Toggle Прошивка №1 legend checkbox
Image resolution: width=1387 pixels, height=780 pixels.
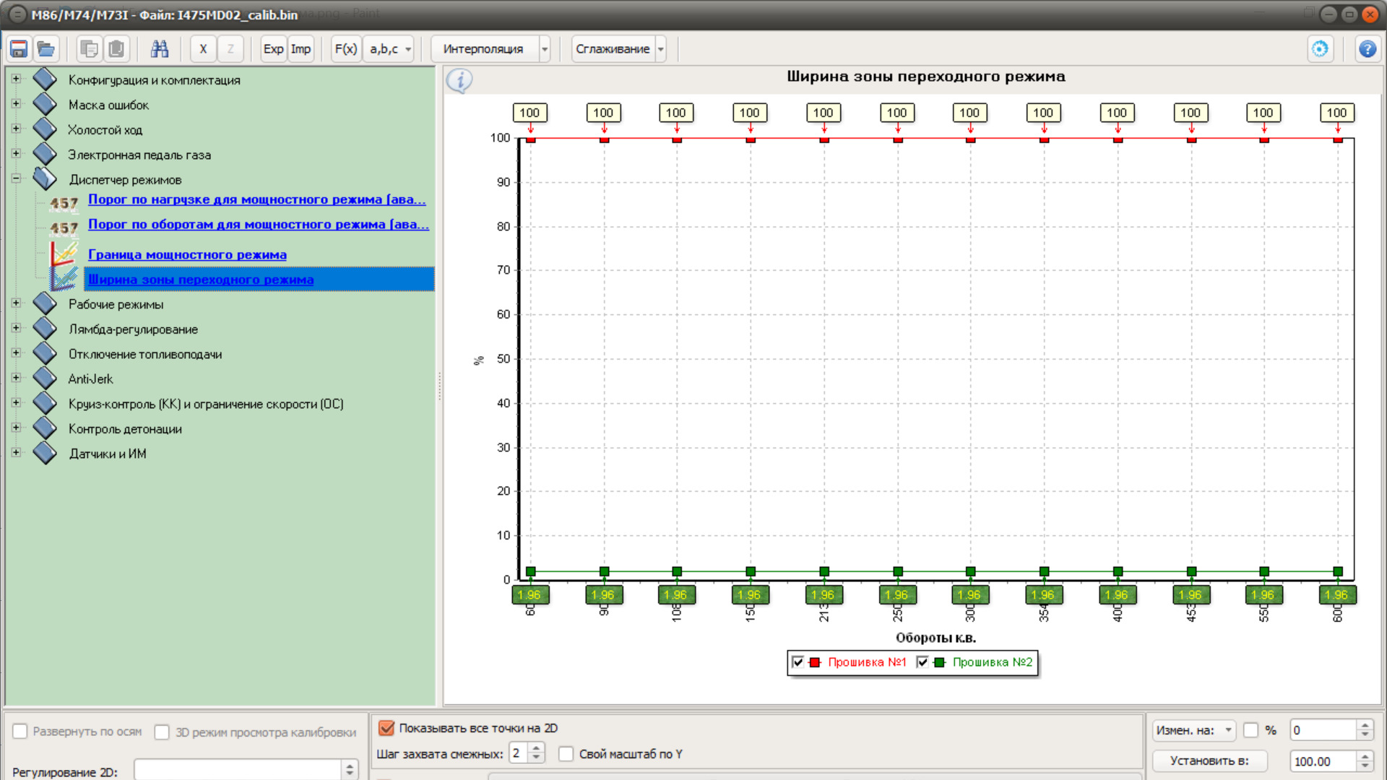click(798, 662)
